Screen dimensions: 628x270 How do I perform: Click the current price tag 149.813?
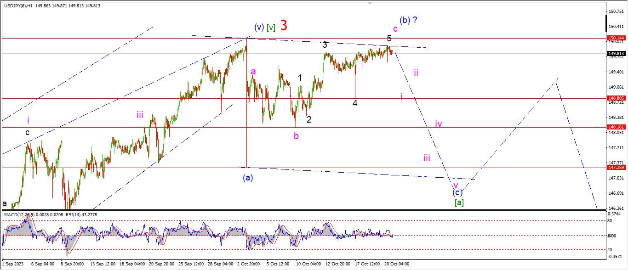pos(615,53)
